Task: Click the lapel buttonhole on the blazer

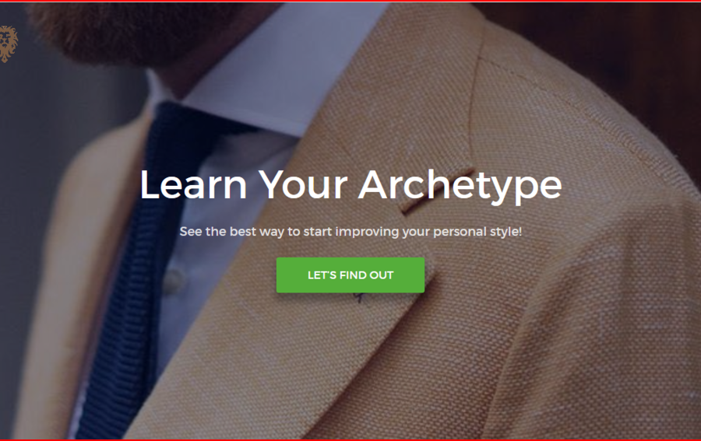Action: tap(436, 191)
